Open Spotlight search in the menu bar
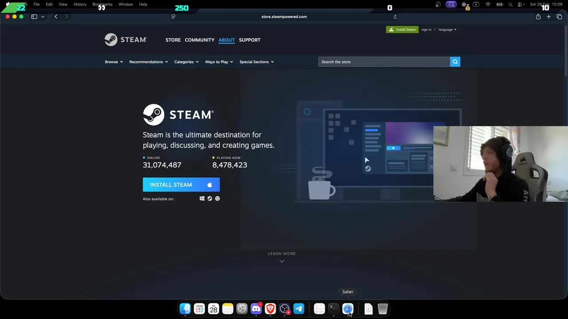568x319 pixels. tap(510, 4)
